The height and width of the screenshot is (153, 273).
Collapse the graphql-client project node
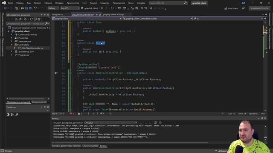[x=9, y=31]
